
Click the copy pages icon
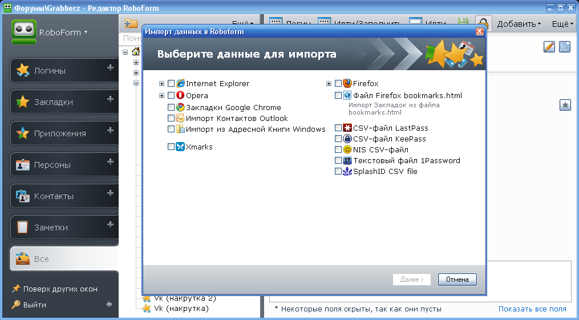click(x=565, y=47)
